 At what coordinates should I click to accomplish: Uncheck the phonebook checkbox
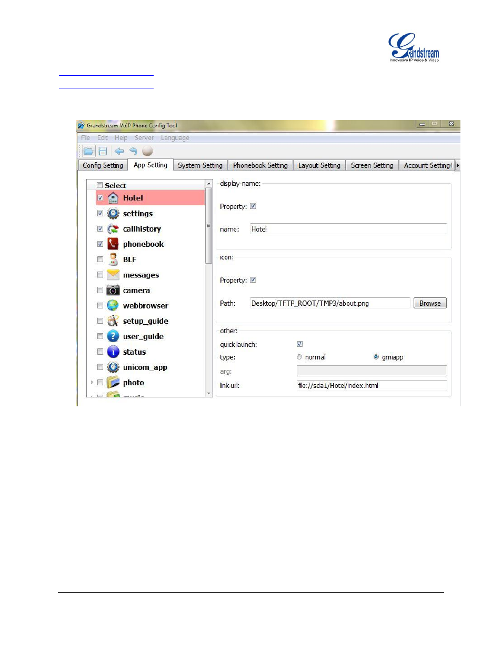pos(100,244)
